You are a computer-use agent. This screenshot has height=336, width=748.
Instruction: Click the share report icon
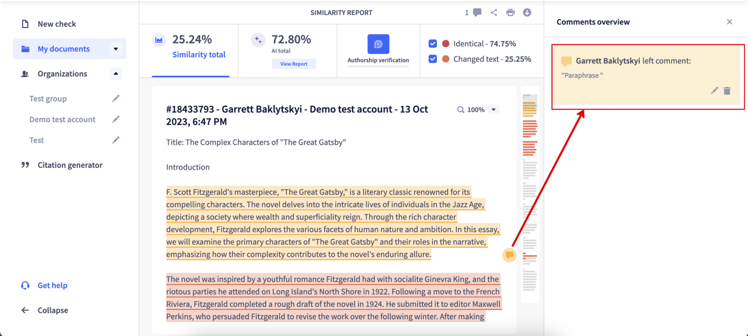tap(494, 12)
